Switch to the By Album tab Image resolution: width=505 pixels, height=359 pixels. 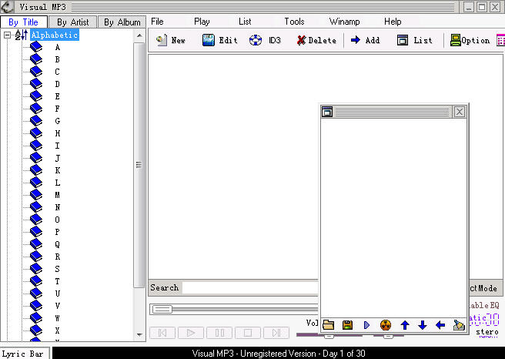click(x=122, y=22)
